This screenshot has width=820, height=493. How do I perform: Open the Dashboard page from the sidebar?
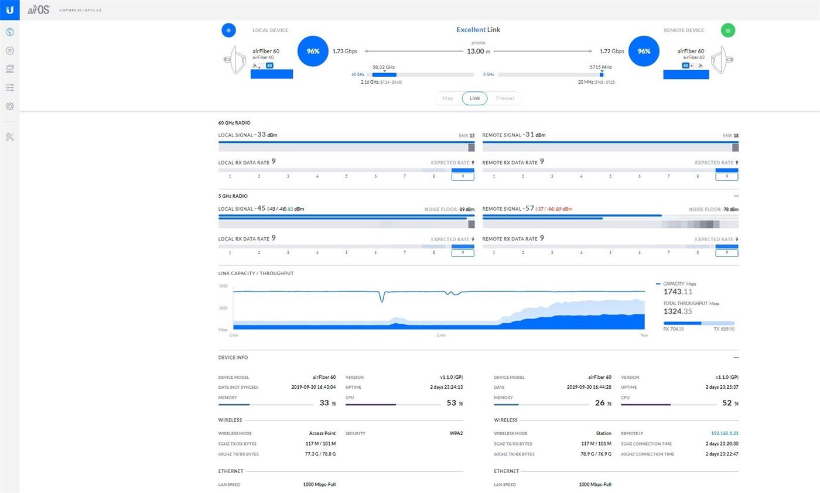pos(9,32)
